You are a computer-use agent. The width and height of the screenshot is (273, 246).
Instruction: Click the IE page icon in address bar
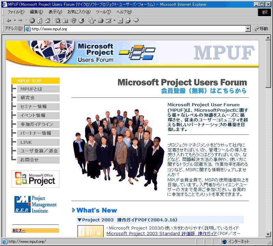(28, 29)
